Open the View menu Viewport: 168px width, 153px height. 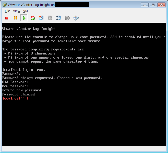coord(17,11)
